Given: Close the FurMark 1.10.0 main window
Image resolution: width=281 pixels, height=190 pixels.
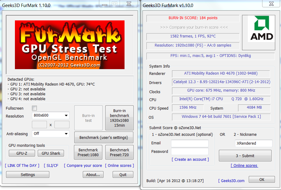Looking at the screenshot, I should click(129, 4).
